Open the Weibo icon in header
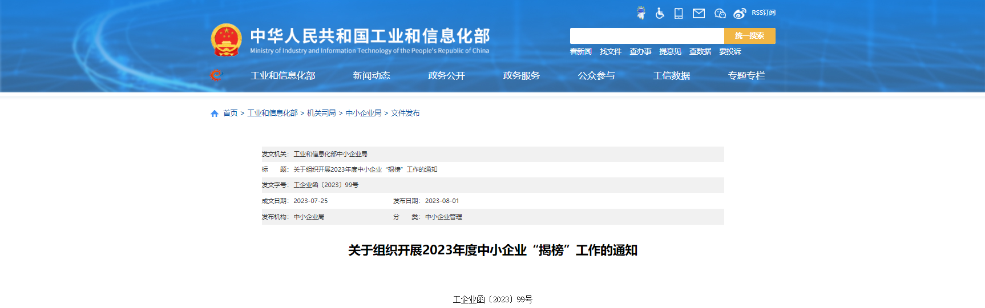Image resolution: width=985 pixels, height=308 pixels. pyautogui.click(x=740, y=13)
